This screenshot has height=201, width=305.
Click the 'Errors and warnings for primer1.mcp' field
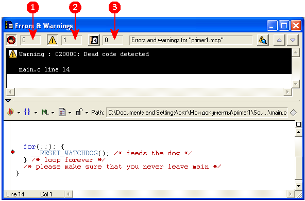pyautogui.click(x=191, y=41)
